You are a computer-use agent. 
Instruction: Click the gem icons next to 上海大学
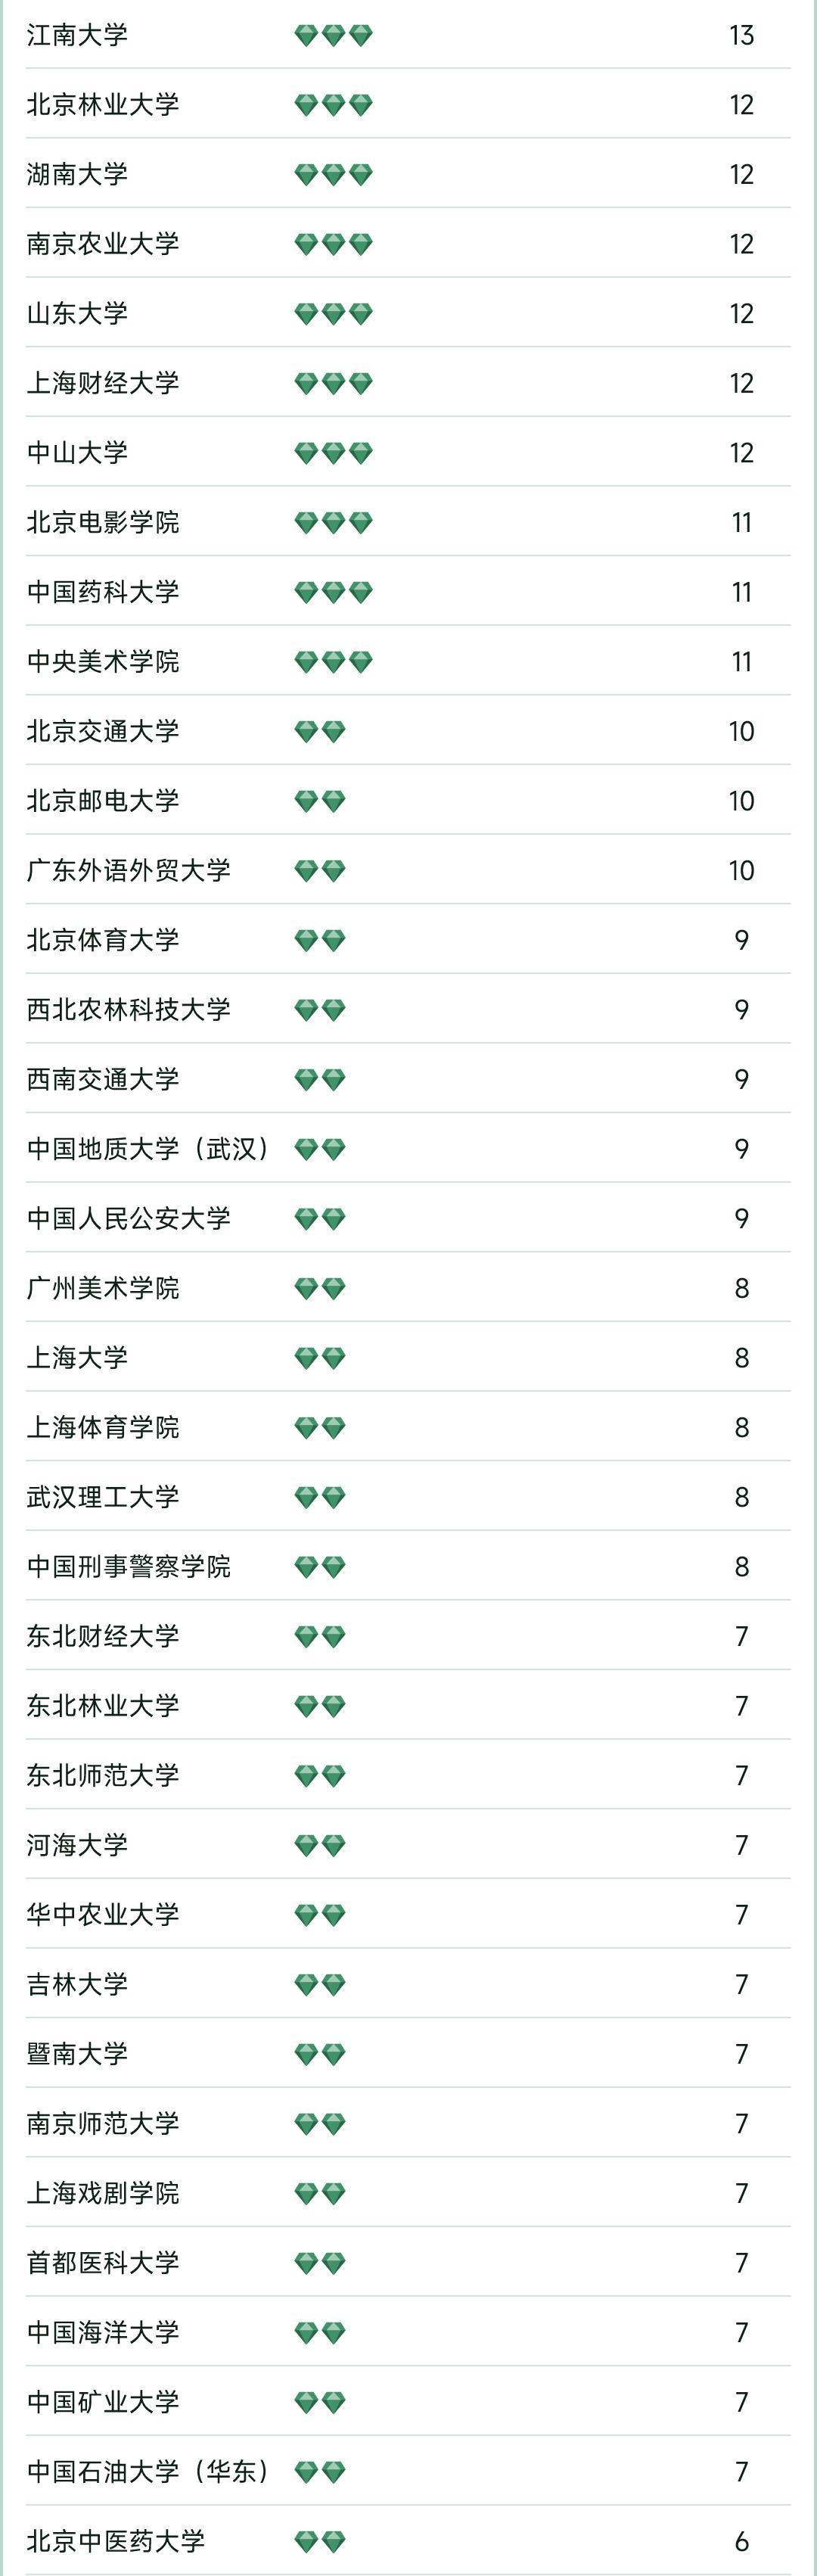(x=320, y=1358)
